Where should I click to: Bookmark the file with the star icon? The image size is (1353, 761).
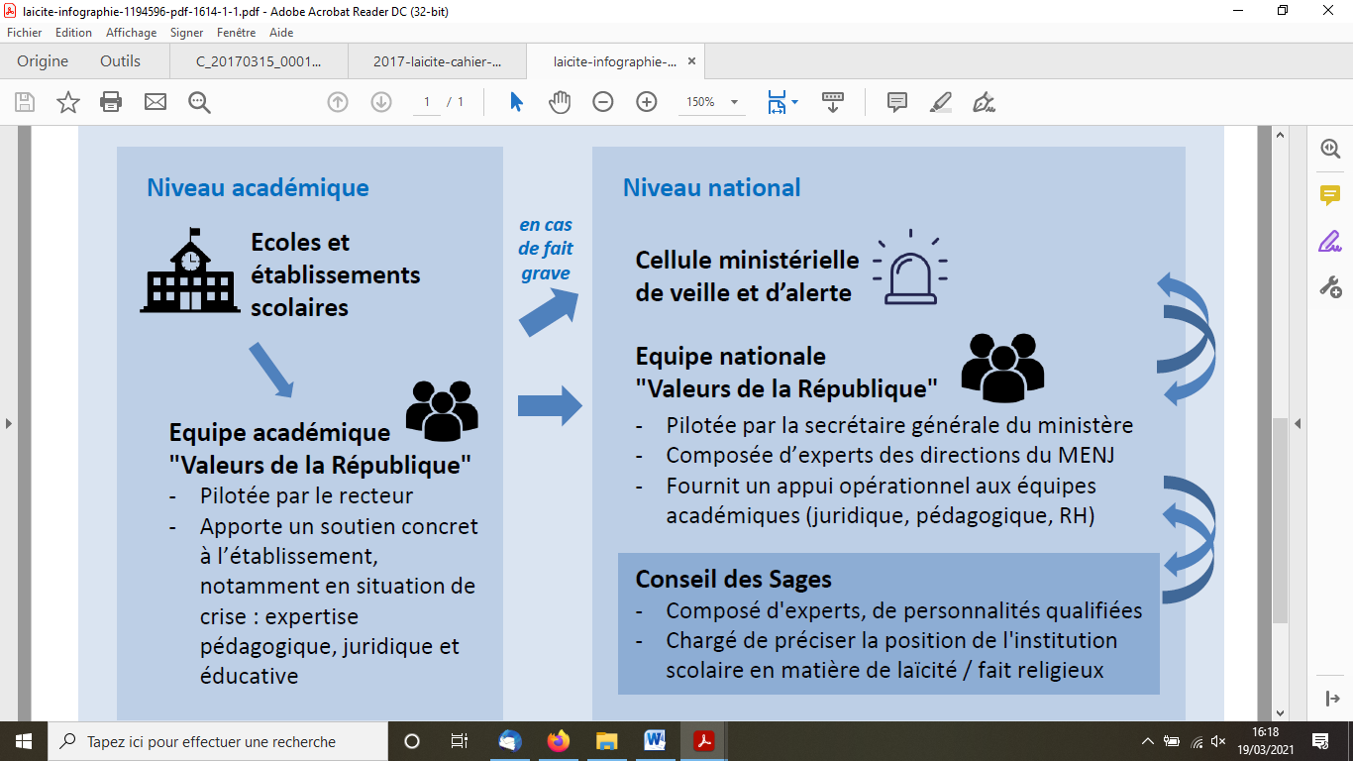tap(67, 102)
